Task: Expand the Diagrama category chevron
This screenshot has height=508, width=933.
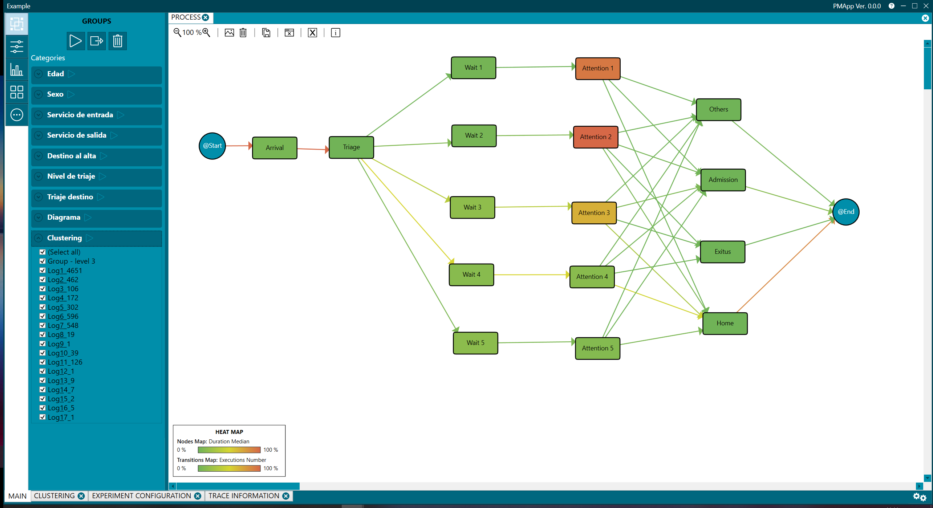Action: (x=38, y=218)
